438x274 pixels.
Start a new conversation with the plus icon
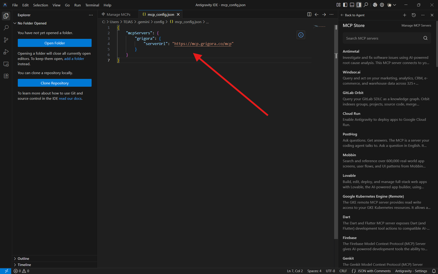point(405,15)
